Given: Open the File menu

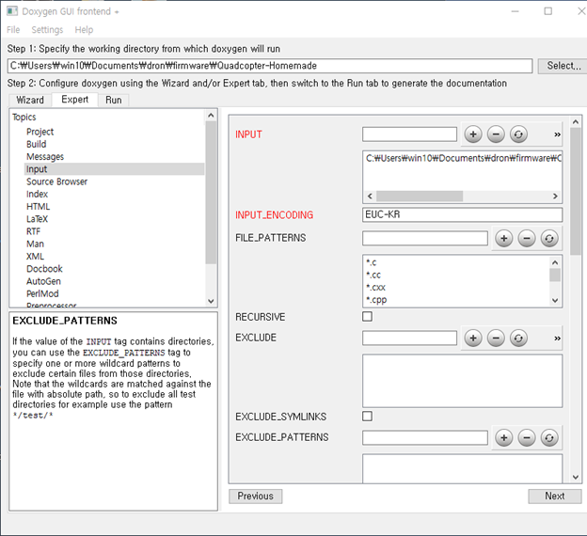Looking at the screenshot, I should [x=13, y=29].
